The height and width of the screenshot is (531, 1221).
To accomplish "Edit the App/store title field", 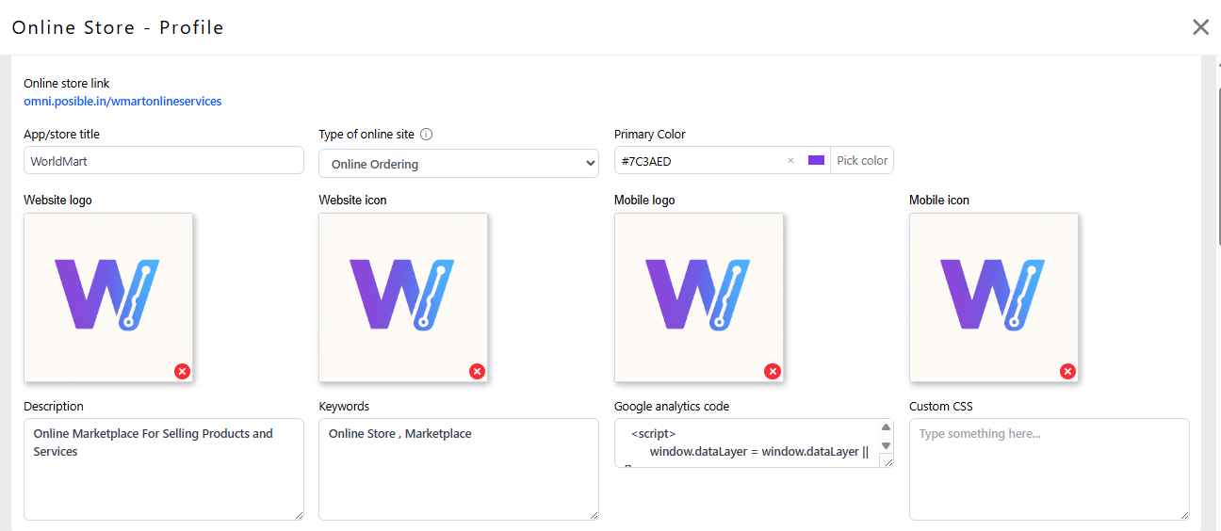I will tap(164, 161).
